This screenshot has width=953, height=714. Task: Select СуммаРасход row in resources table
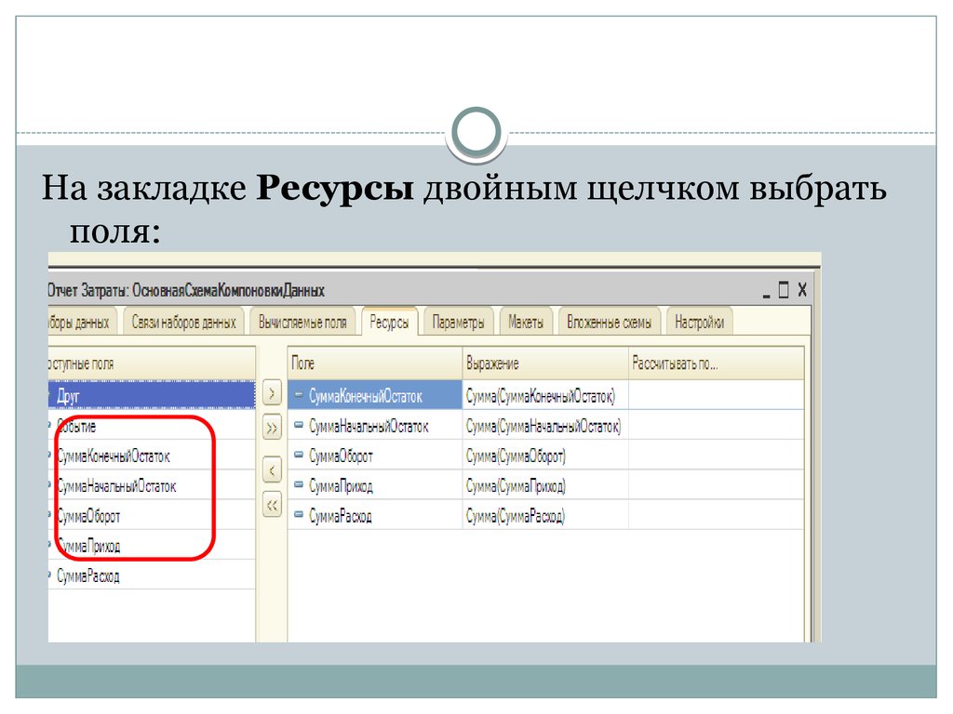[x=545, y=515]
